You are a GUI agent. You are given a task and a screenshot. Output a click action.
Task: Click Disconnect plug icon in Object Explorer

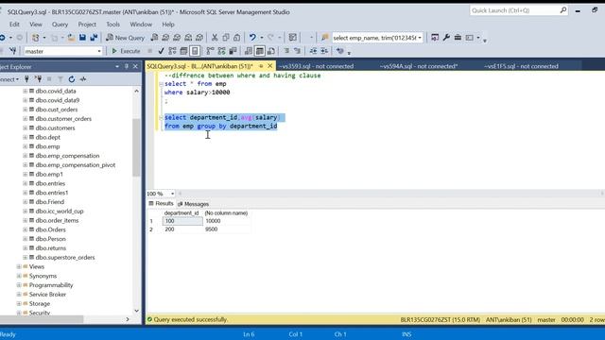tap(38, 79)
